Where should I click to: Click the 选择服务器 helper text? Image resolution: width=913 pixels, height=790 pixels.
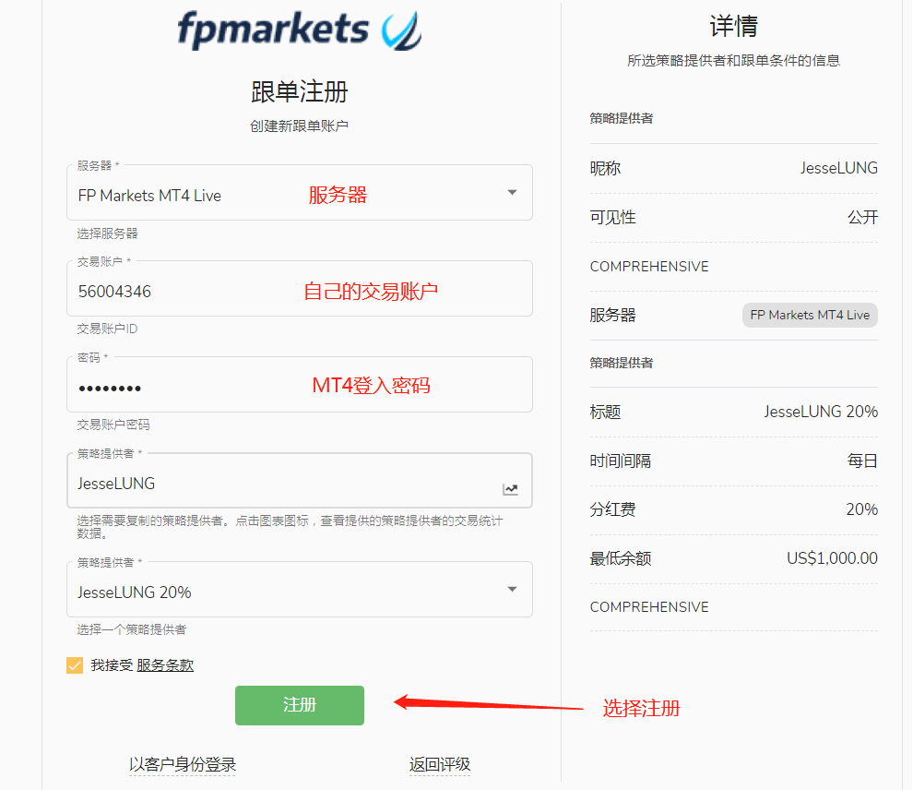[x=107, y=233]
